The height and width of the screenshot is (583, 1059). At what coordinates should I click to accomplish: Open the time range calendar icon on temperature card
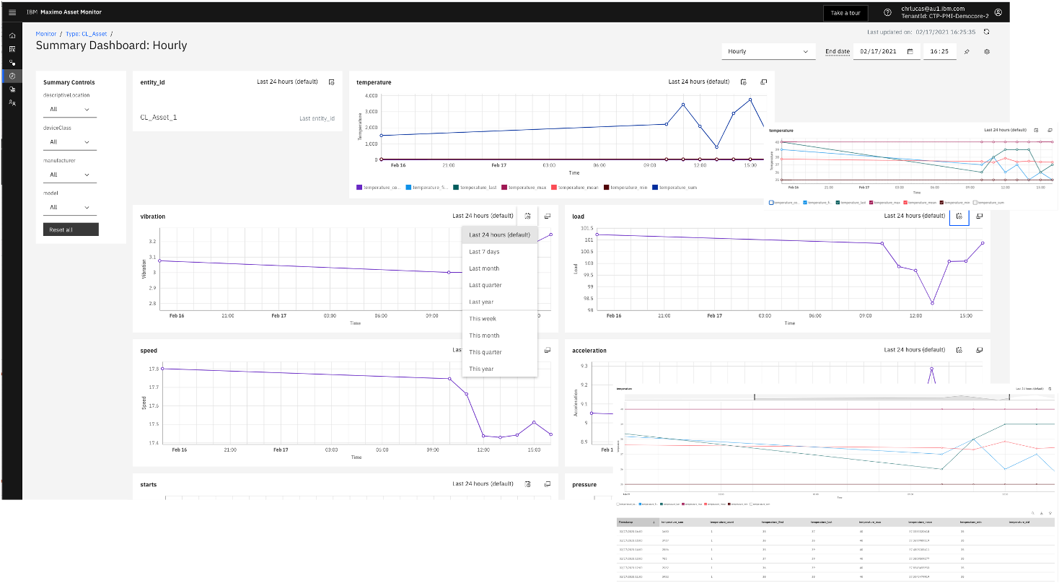pos(744,82)
